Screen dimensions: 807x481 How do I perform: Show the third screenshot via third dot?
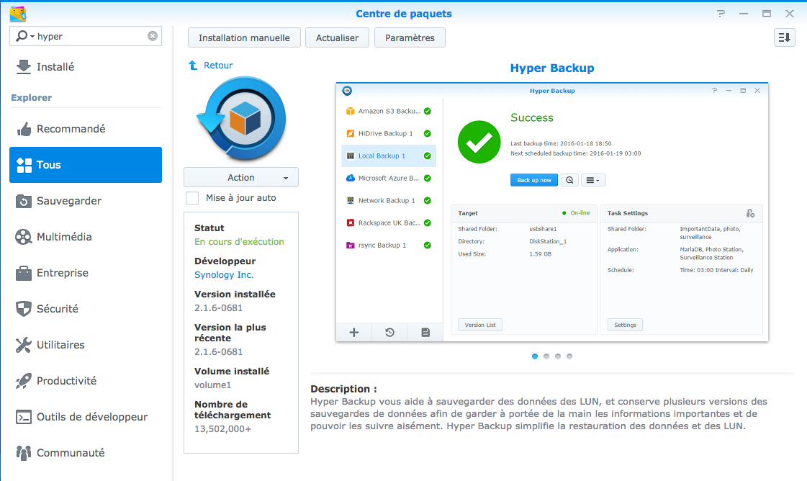(x=558, y=356)
